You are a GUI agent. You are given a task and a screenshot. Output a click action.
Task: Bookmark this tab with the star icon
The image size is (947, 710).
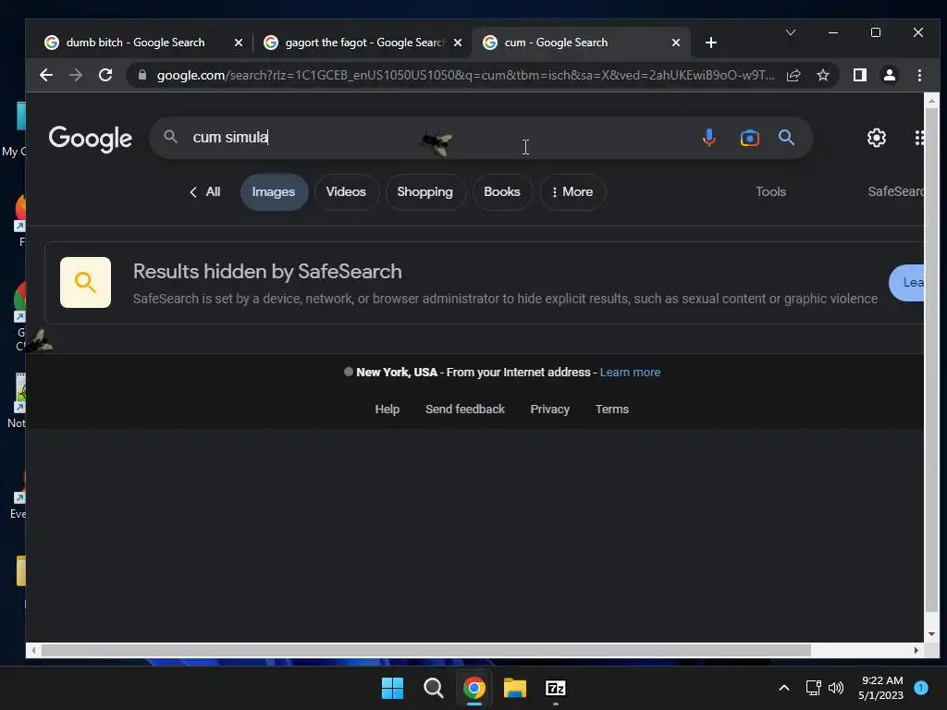pos(822,75)
